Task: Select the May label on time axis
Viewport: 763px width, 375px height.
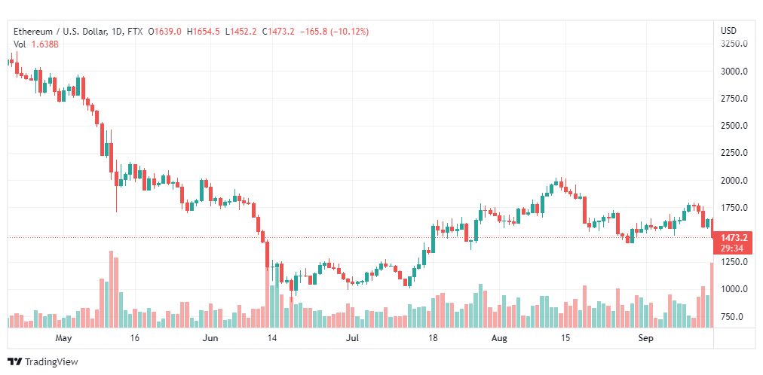Action: click(x=63, y=338)
